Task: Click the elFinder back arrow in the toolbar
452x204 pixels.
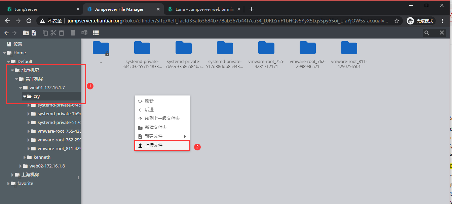Action: [x=6, y=33]
